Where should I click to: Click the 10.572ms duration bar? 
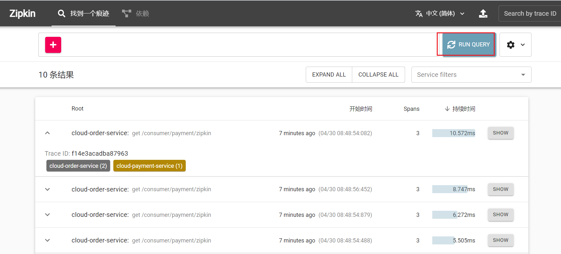(454, 133)
